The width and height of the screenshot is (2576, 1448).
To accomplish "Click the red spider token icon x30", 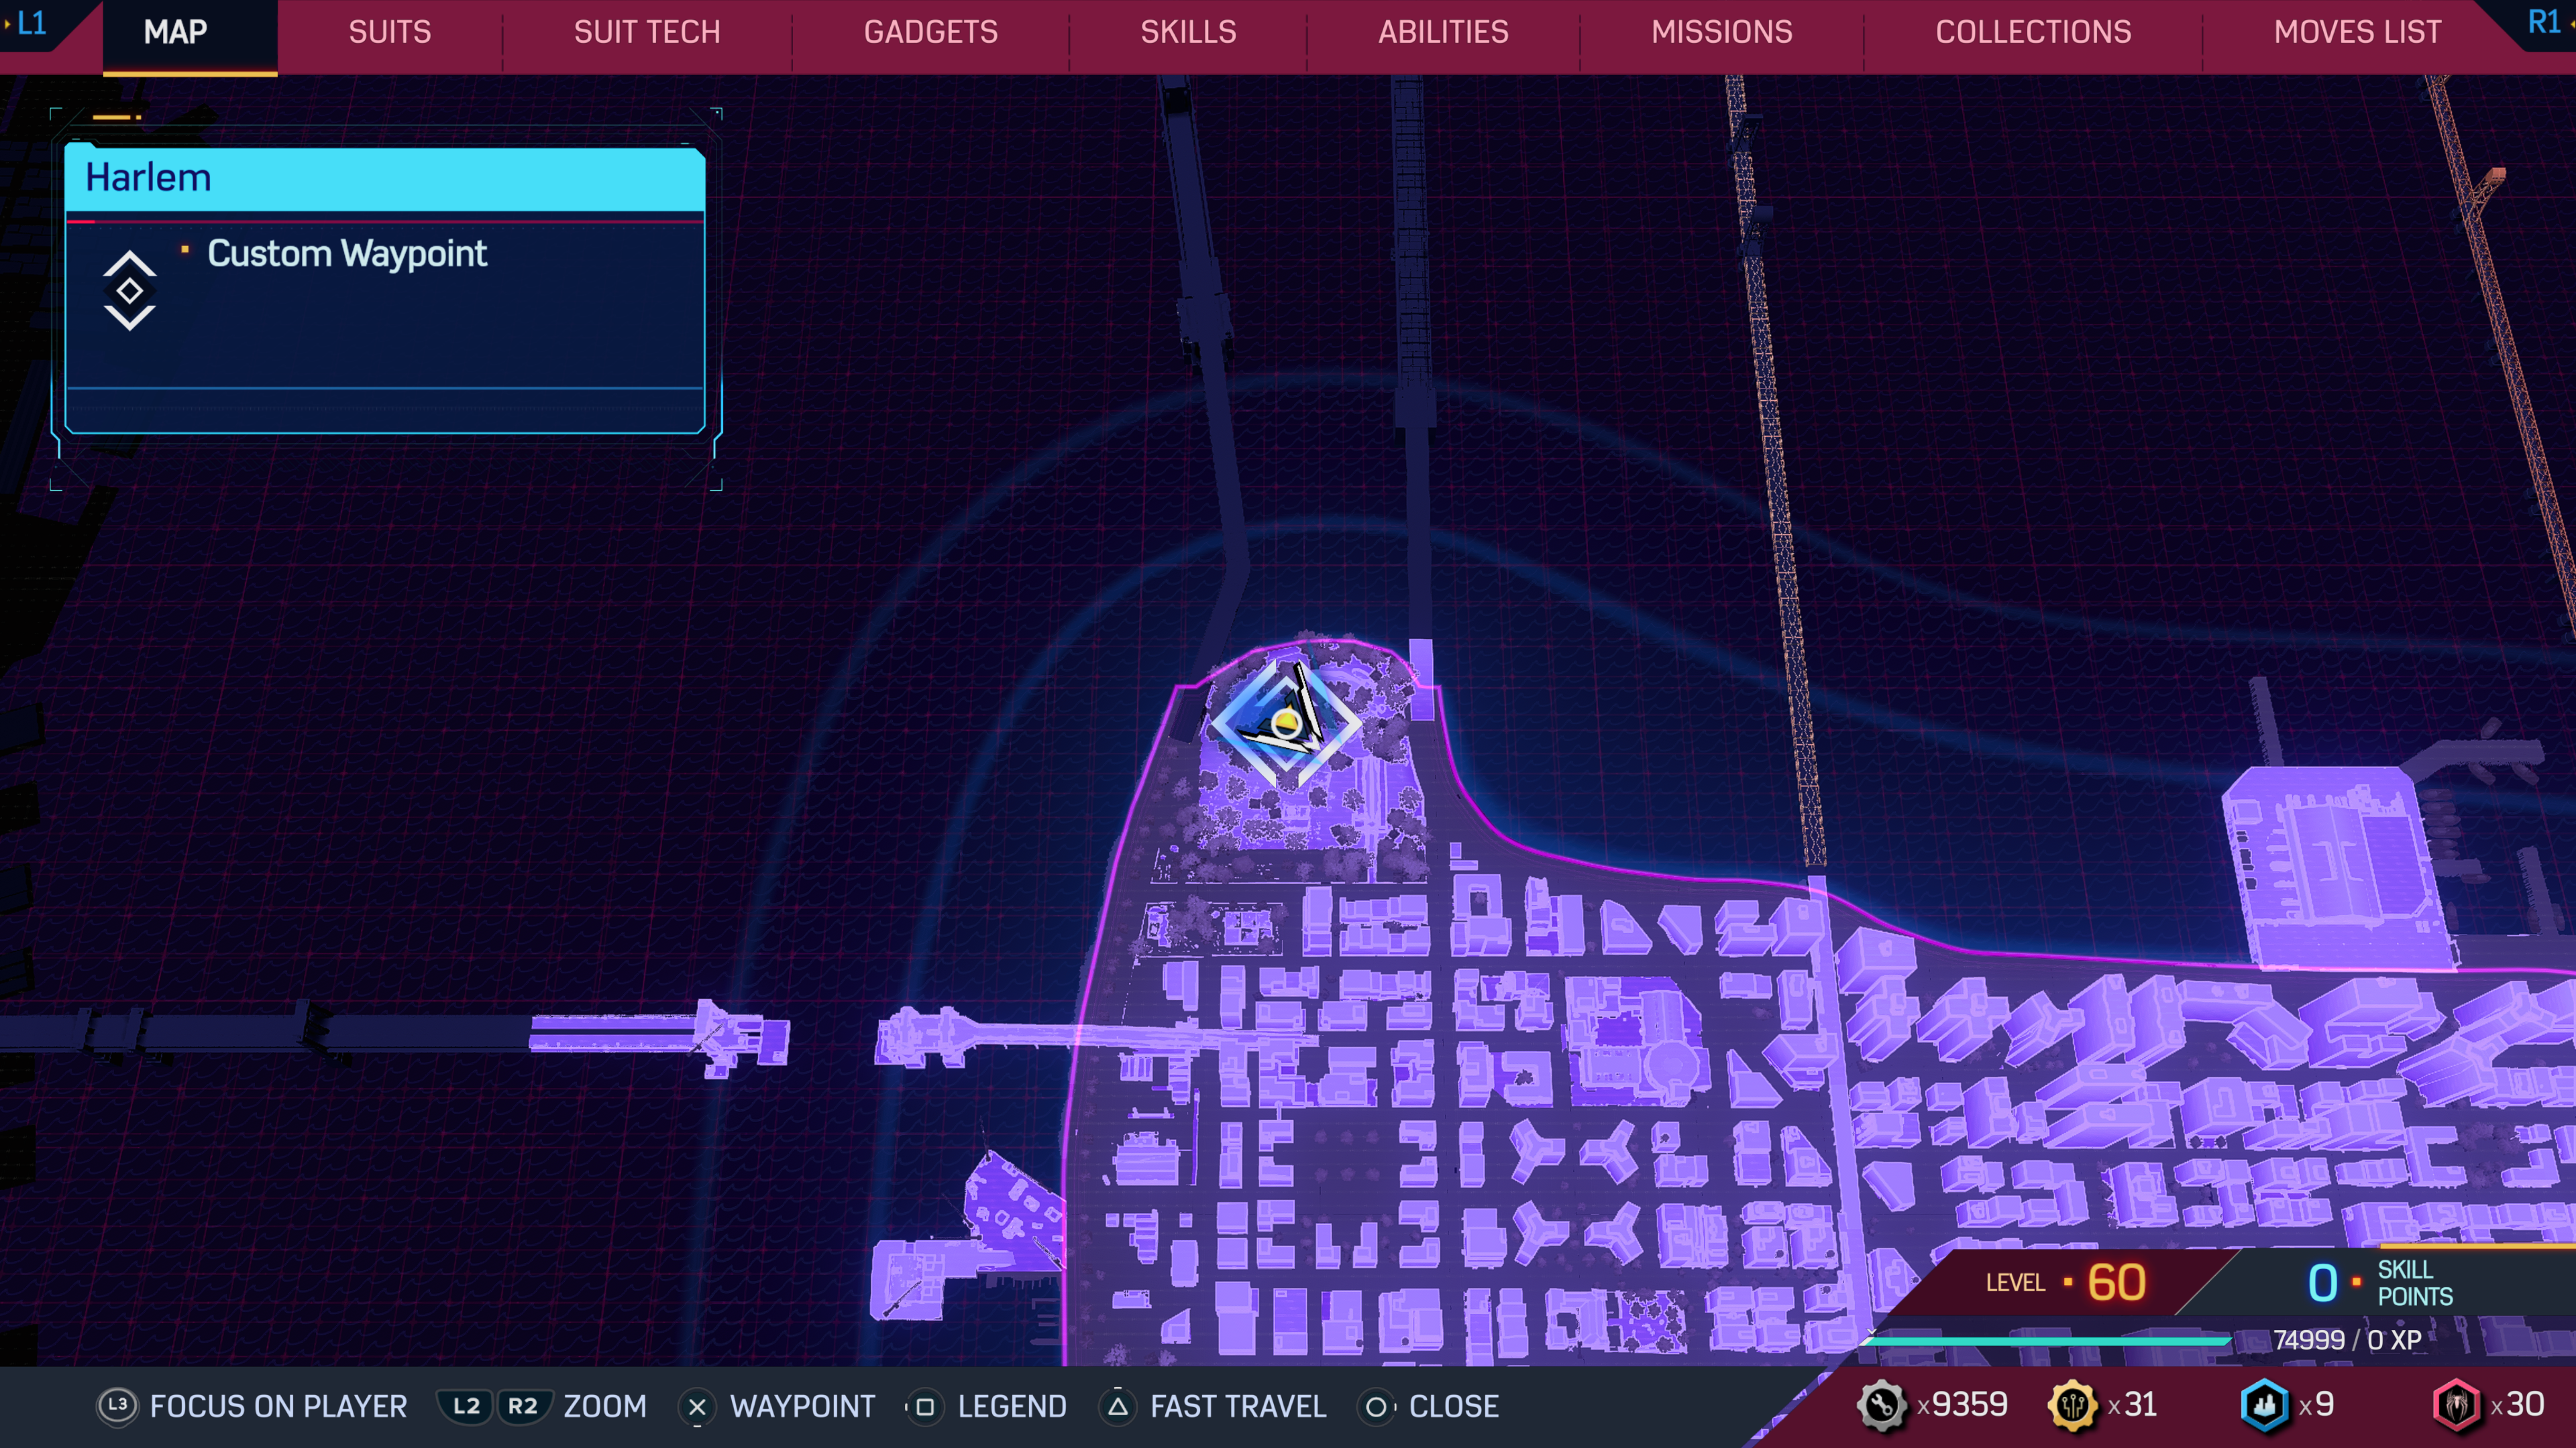I will click(2456, 1405).
